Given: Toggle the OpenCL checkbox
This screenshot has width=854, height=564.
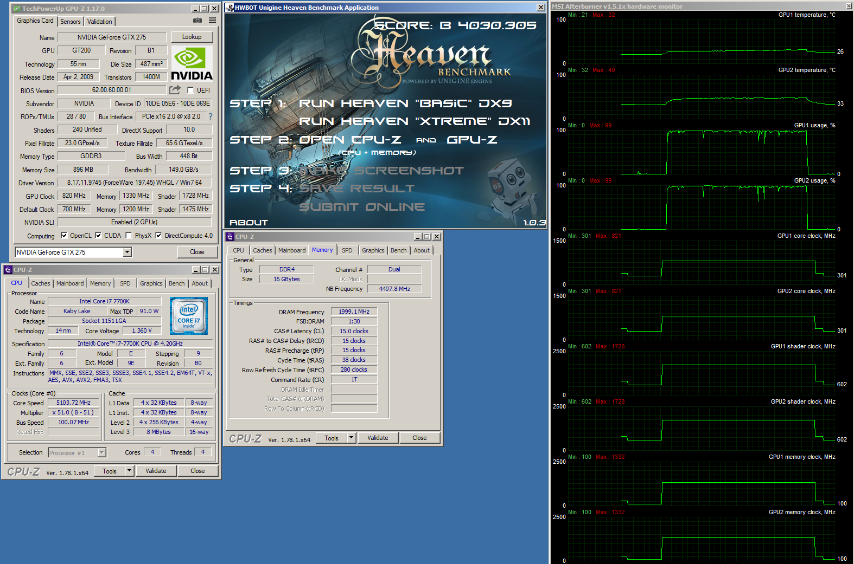Looking at the screenshot, I should pos(64,235).
